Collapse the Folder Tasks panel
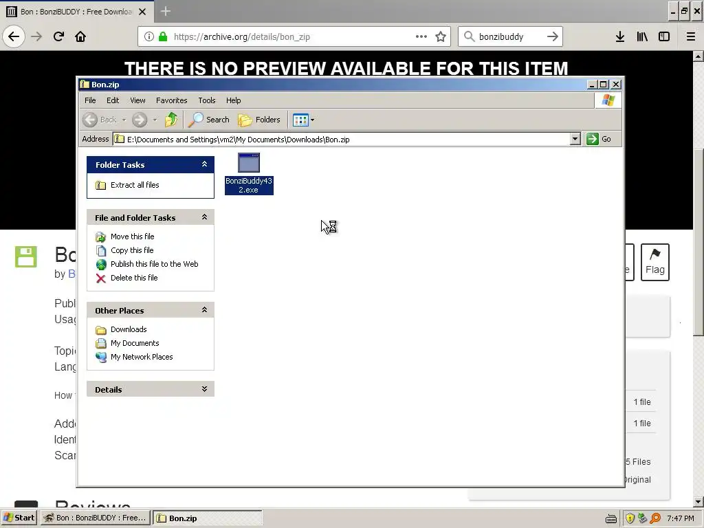The image size is (704, 528). coord(204,164)
